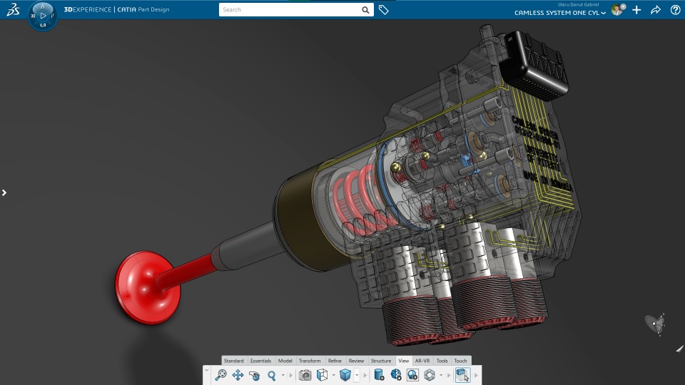
Task: Switch to the Model tab
Action: tap(285, 361)
